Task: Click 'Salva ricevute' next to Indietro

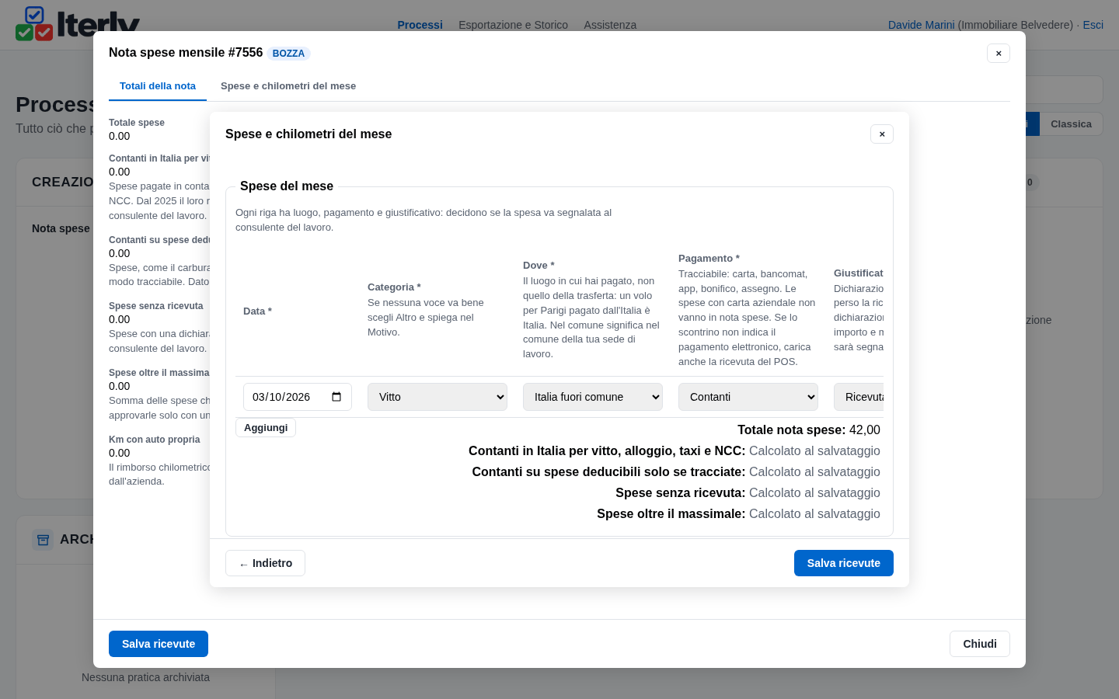Action: (844, 563)
